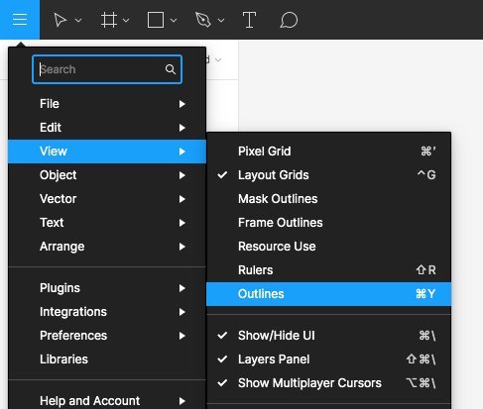Toggle Rulers option
Screen dimensions: 483x409
(x=328, y=270)
